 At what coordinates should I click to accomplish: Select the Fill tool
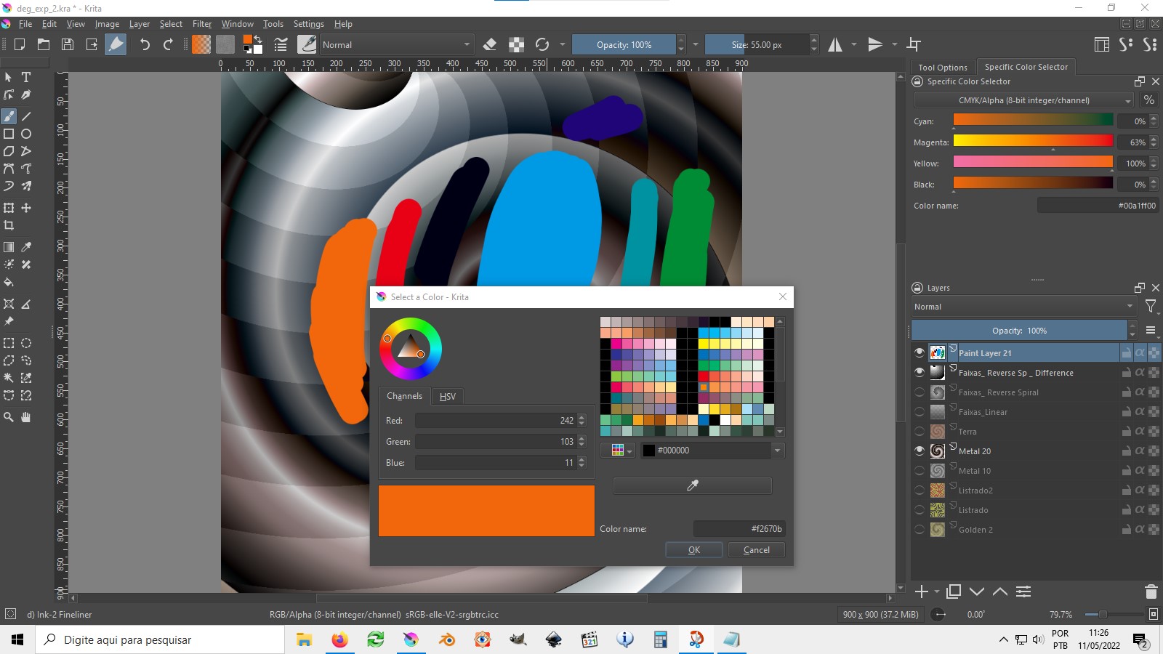point(9,283)
